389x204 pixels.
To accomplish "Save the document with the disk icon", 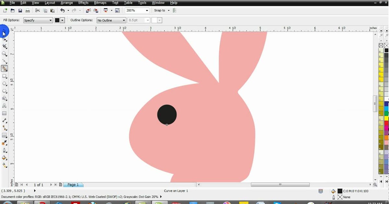I will [x=20, y=11].
